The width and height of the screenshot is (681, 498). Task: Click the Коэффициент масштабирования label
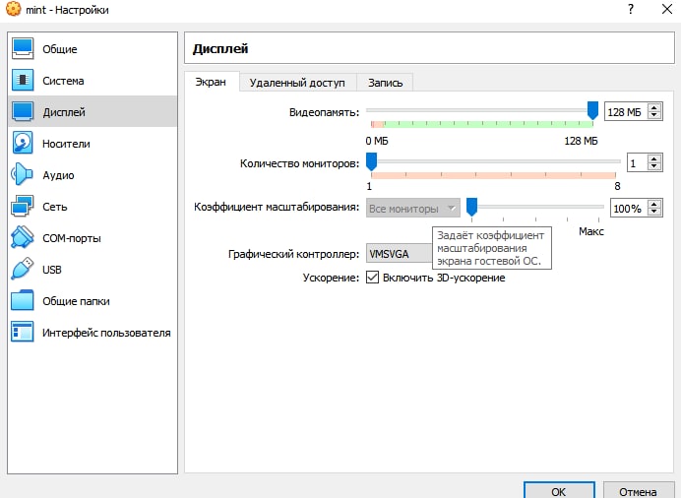(277, 207)
